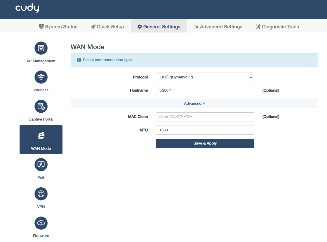Click the WAN Mode sidebar icon
This screenshot has height=242, width=327.
click(41, 135)
